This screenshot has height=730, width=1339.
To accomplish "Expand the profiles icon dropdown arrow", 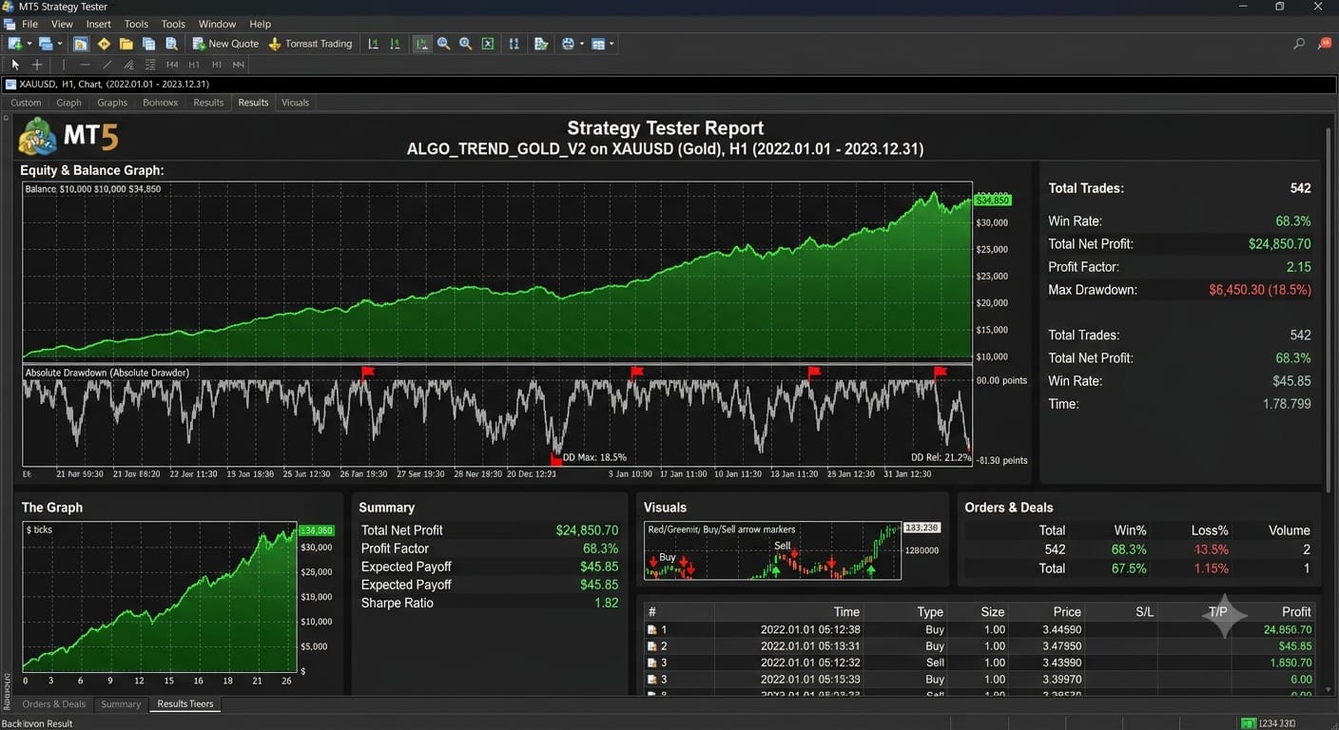I will pyautogui.click(x=59, y=44).
